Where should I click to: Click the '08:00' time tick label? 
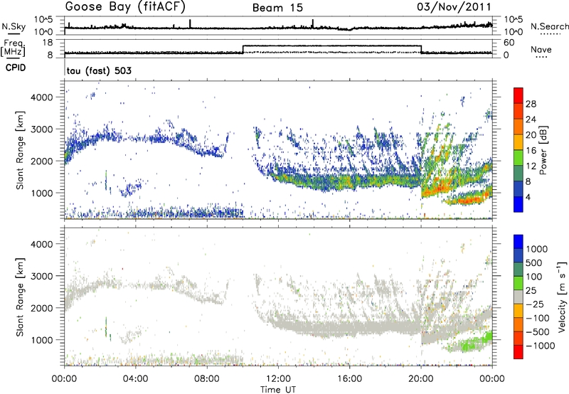click(207, 379)
